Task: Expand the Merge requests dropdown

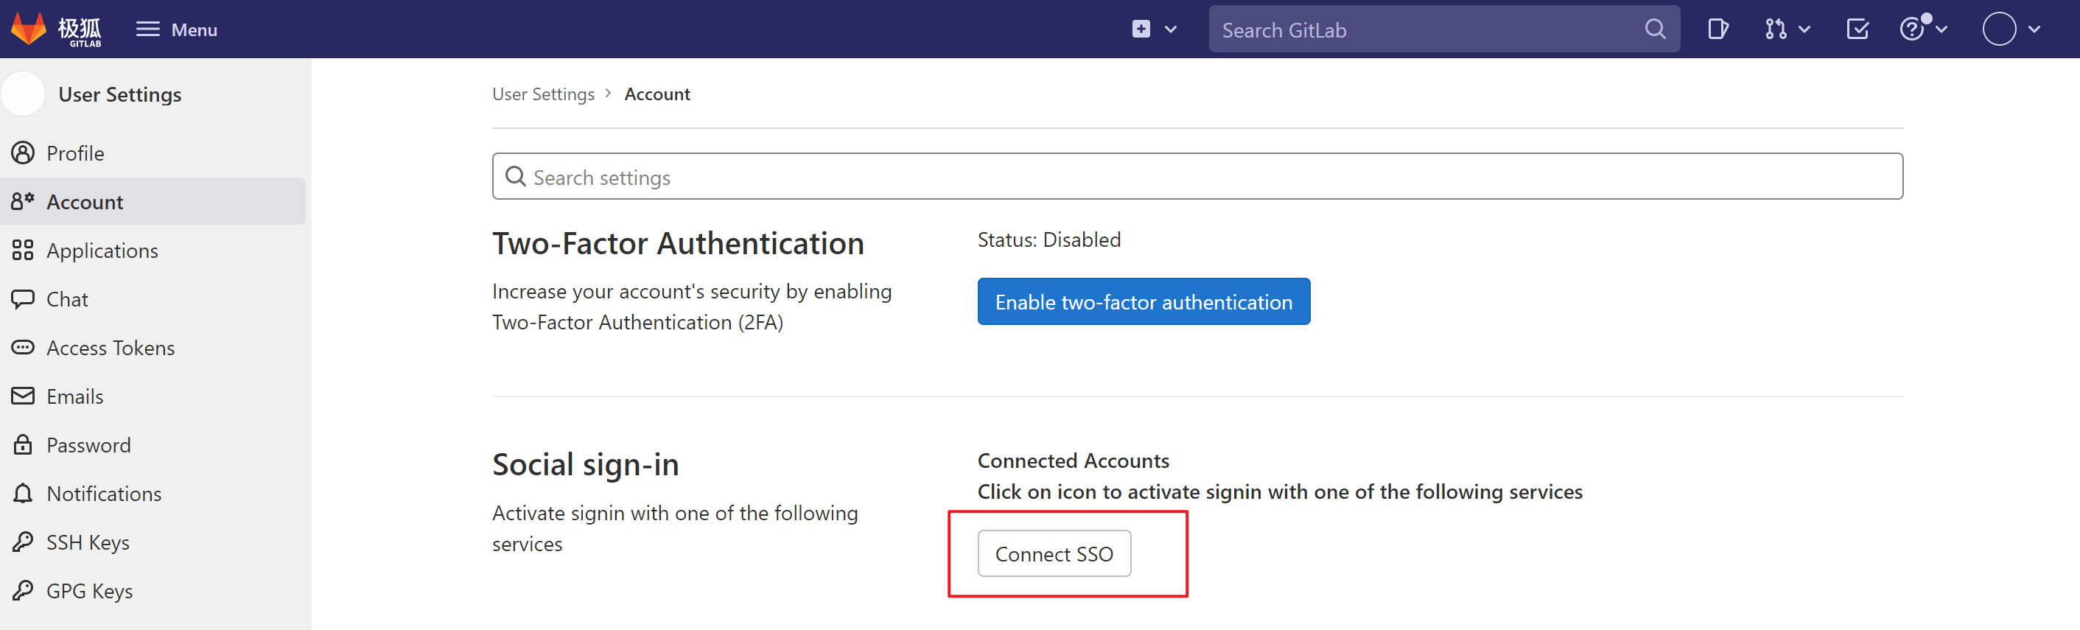Action: coord(1786,29)
